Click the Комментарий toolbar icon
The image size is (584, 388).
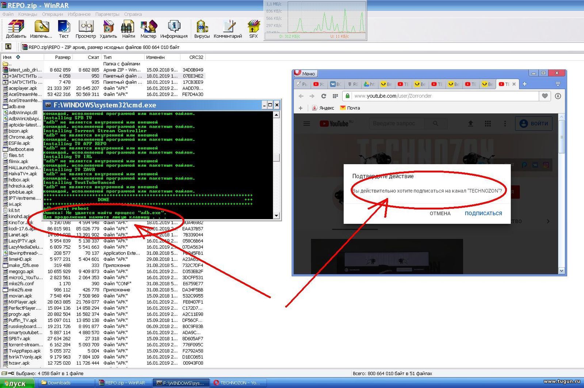[x=228, y=29]
